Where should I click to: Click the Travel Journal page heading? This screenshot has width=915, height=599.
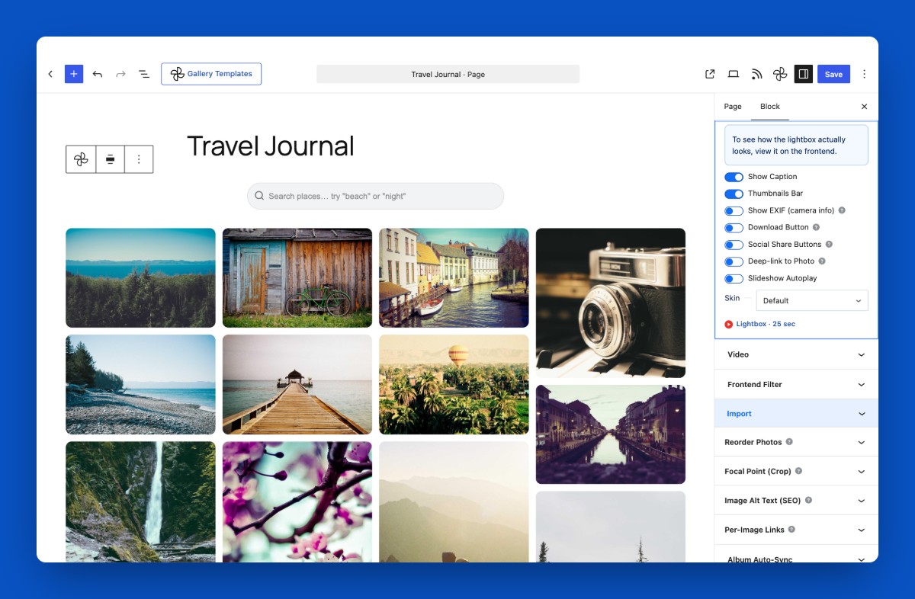tap(271, 146)
